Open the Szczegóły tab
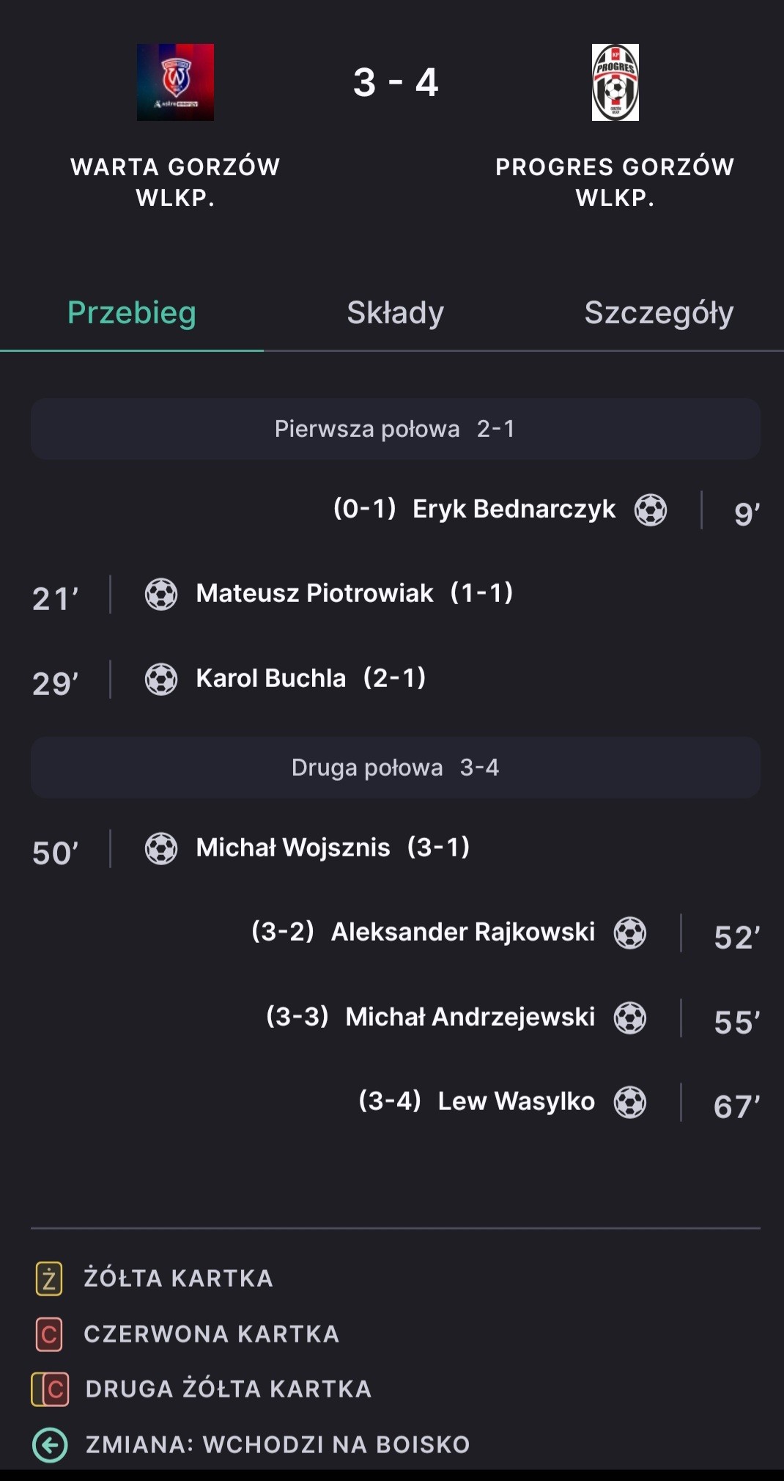Screen dimensions: 784x1481 659,313
